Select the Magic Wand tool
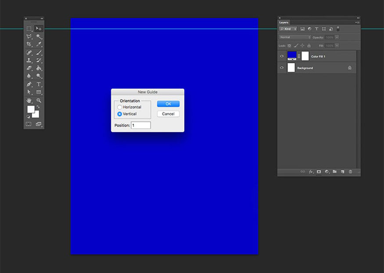 click(39, 36)
